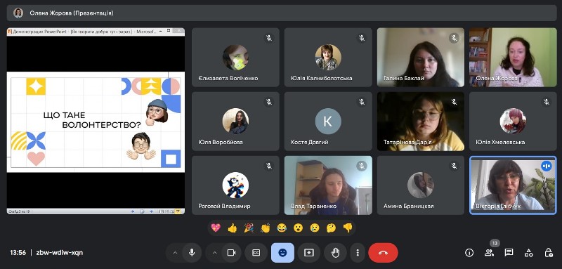Select Вікторія Гліскук's speaking video tile

(513, 185)
